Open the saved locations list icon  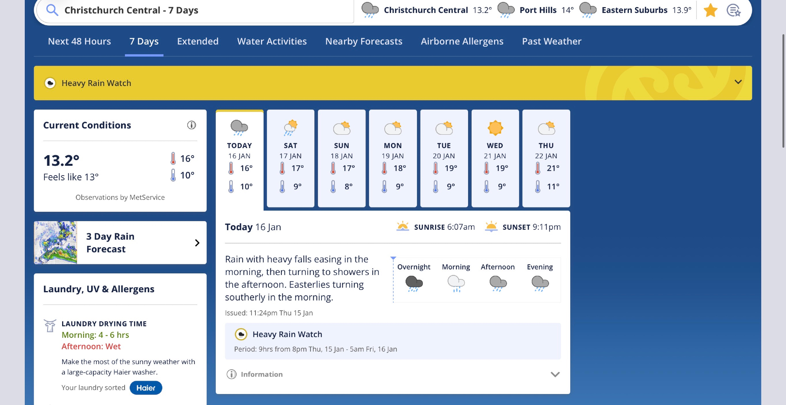[733, 10]
